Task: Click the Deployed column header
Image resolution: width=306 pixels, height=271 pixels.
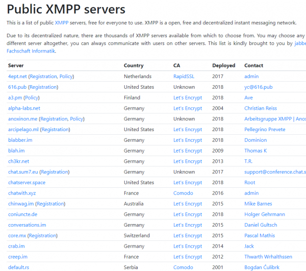Action: [x=224, y=66]
